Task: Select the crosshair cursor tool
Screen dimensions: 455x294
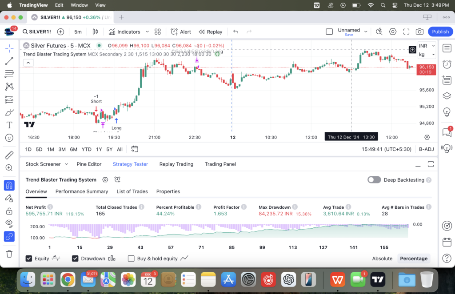Action: click(9, 48)
